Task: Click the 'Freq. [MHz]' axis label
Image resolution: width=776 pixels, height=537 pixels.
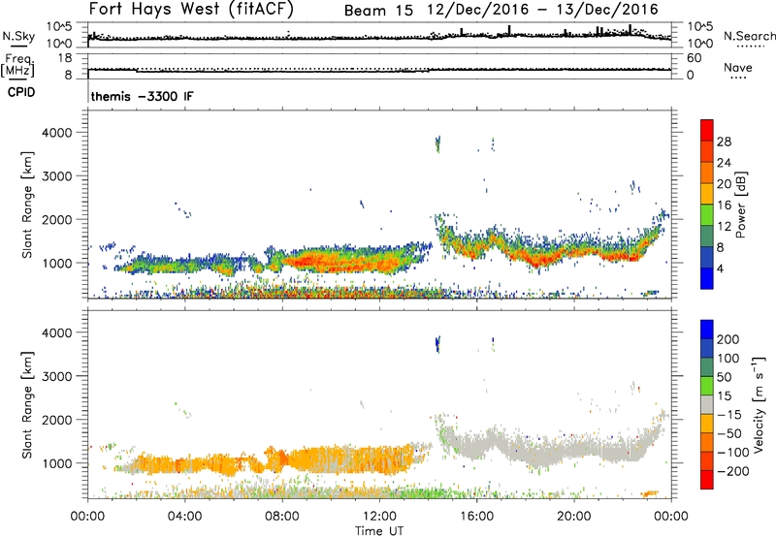Action: 17,65
